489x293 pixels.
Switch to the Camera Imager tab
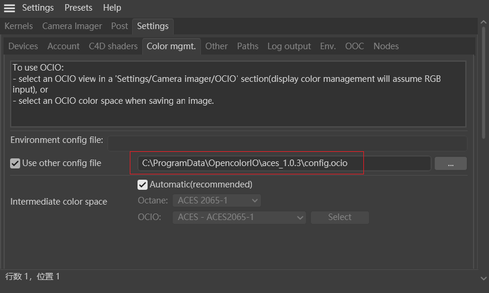point(72,26)
